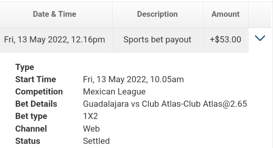Click the Type label
This screenshot has height=148, width=273.
[x=25, y=67]
